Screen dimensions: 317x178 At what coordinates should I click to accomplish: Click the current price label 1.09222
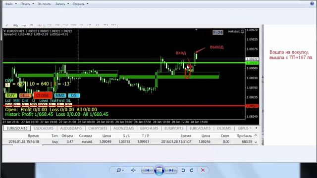click(x=252, y=59)
